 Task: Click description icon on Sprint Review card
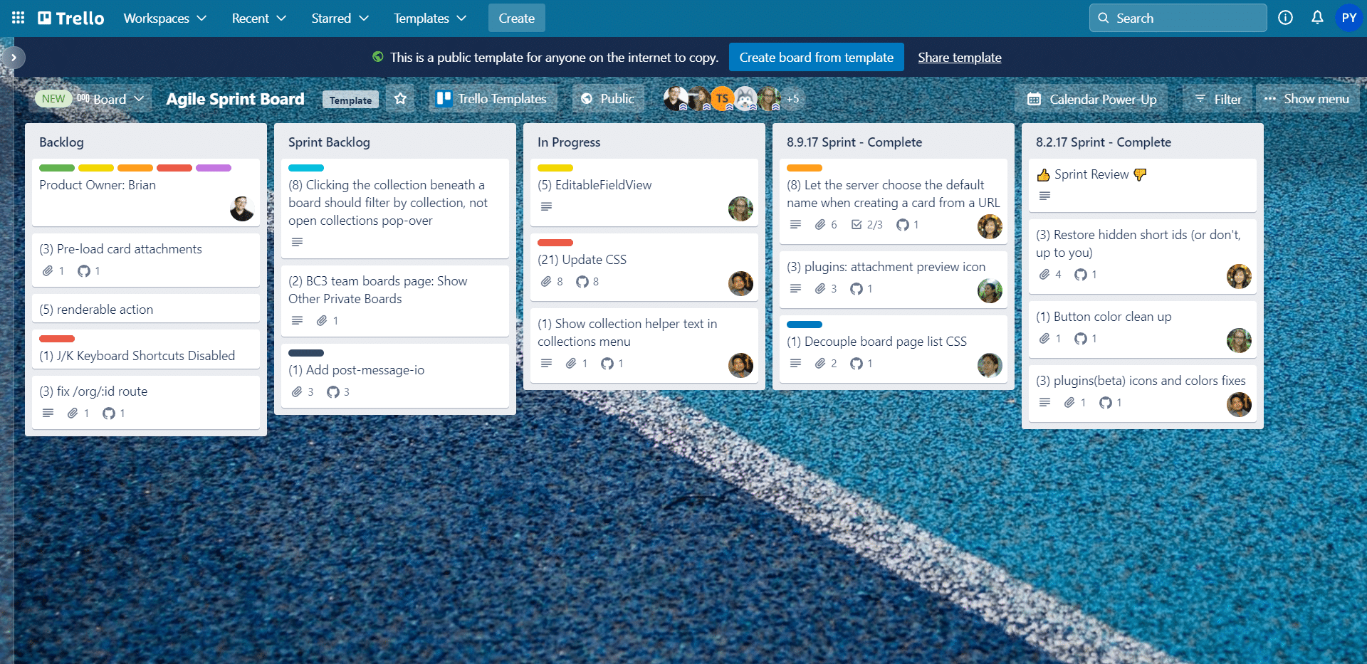click(1044, 196)
